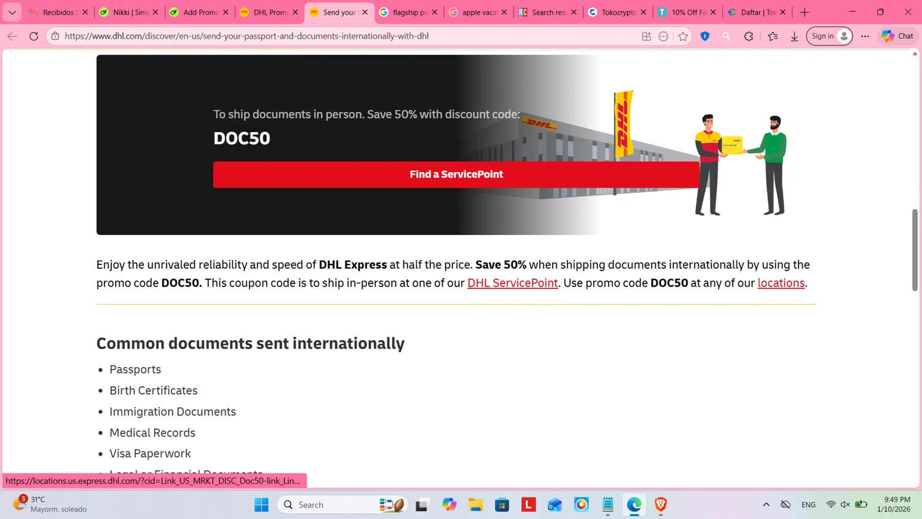
Task: Open the browser search magnifier icon
Action: 727,36
